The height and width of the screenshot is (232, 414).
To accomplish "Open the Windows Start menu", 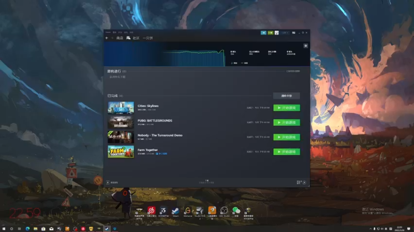I will (4, 229).
